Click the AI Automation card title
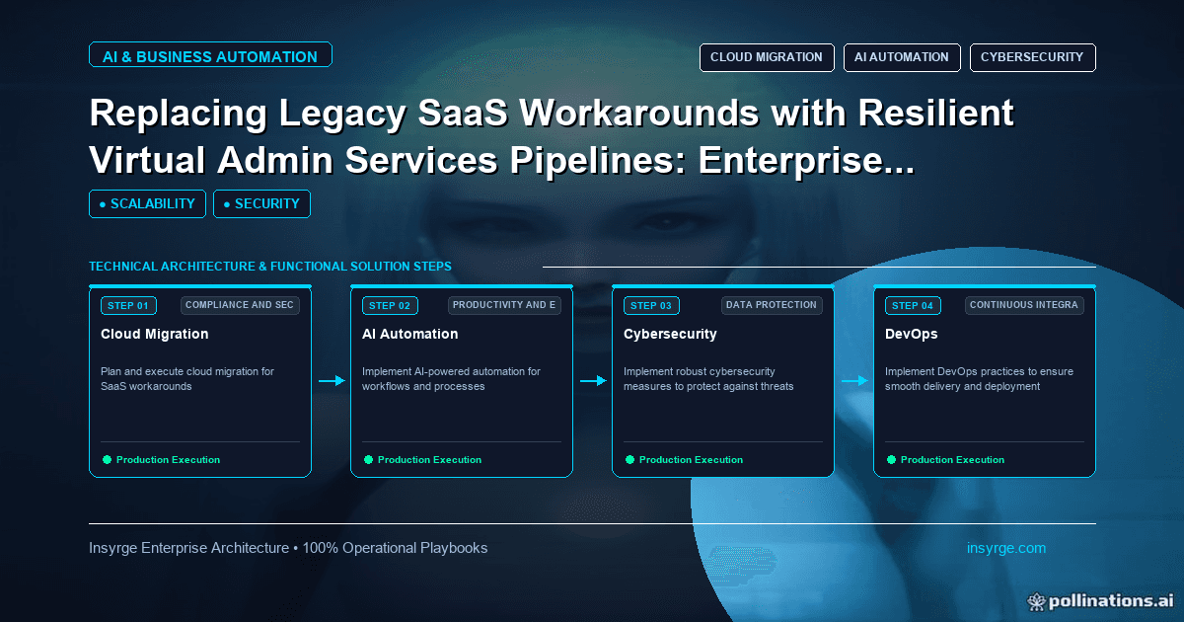This screenshot has height=622, width=1184. coord(409,334)
